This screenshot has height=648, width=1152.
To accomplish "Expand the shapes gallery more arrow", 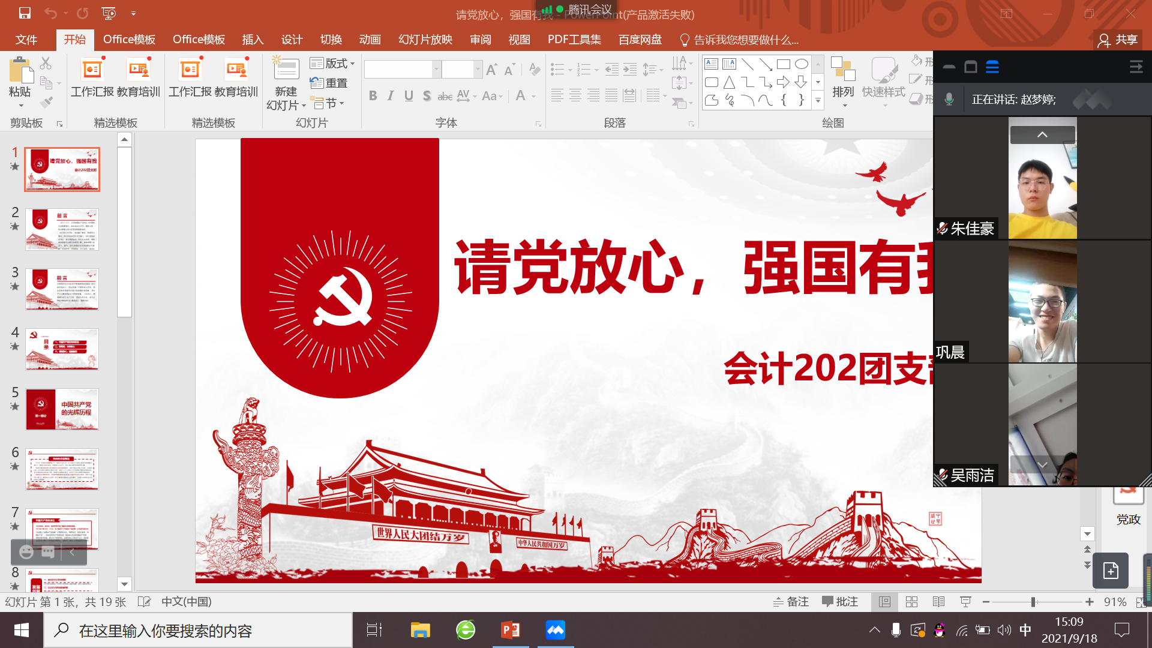I will point(818,101).
